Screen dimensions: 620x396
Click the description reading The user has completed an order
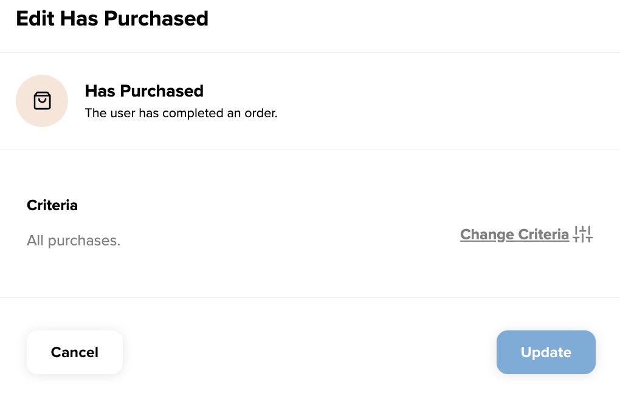181,113
